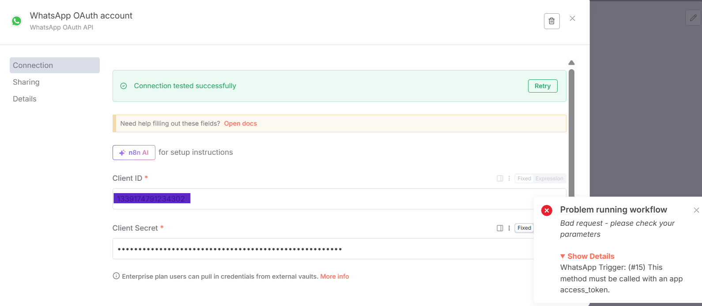The height and width of the screenshot is (306, 702).
Task: Click the Client ID input field
Action: pyautogui.click(x=339, y=199)
